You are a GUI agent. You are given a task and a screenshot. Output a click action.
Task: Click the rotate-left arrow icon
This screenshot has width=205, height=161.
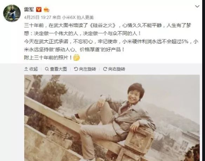tap(76, 69)
